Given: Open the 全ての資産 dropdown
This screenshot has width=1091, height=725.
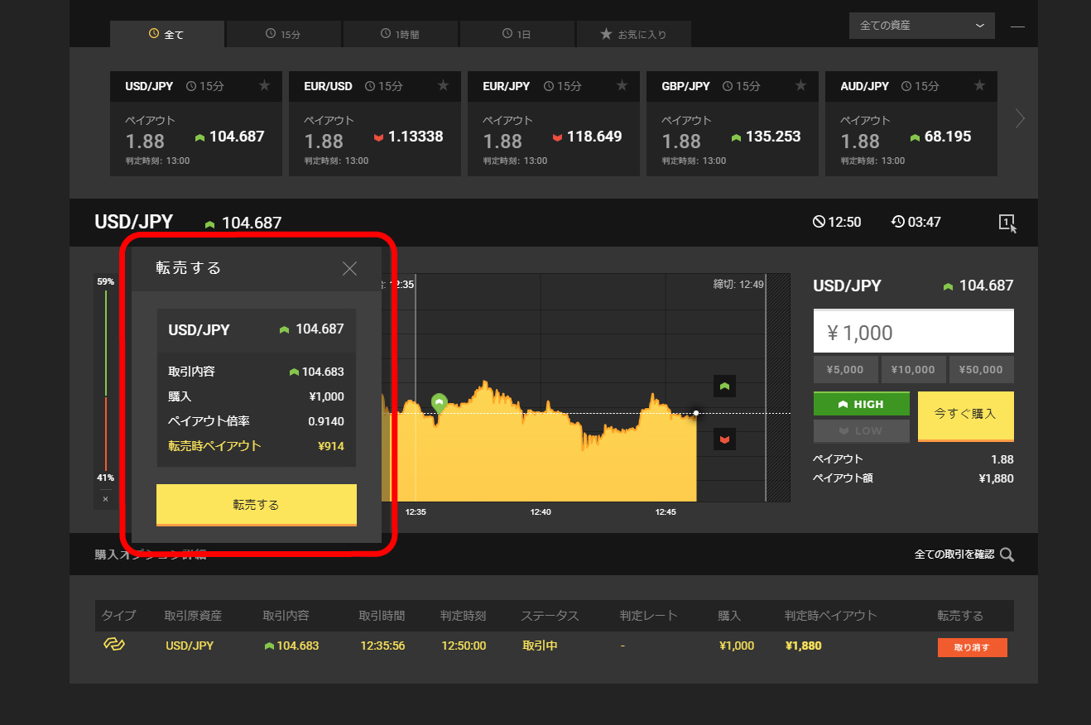Looking at the screenshot, I should coord(921,26).
